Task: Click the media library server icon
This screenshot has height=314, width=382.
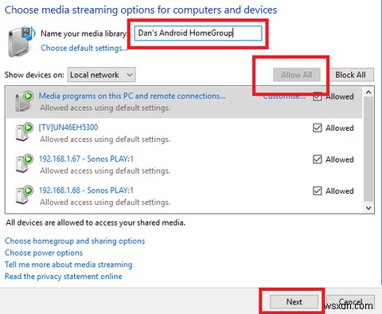Action: (21, 41)
